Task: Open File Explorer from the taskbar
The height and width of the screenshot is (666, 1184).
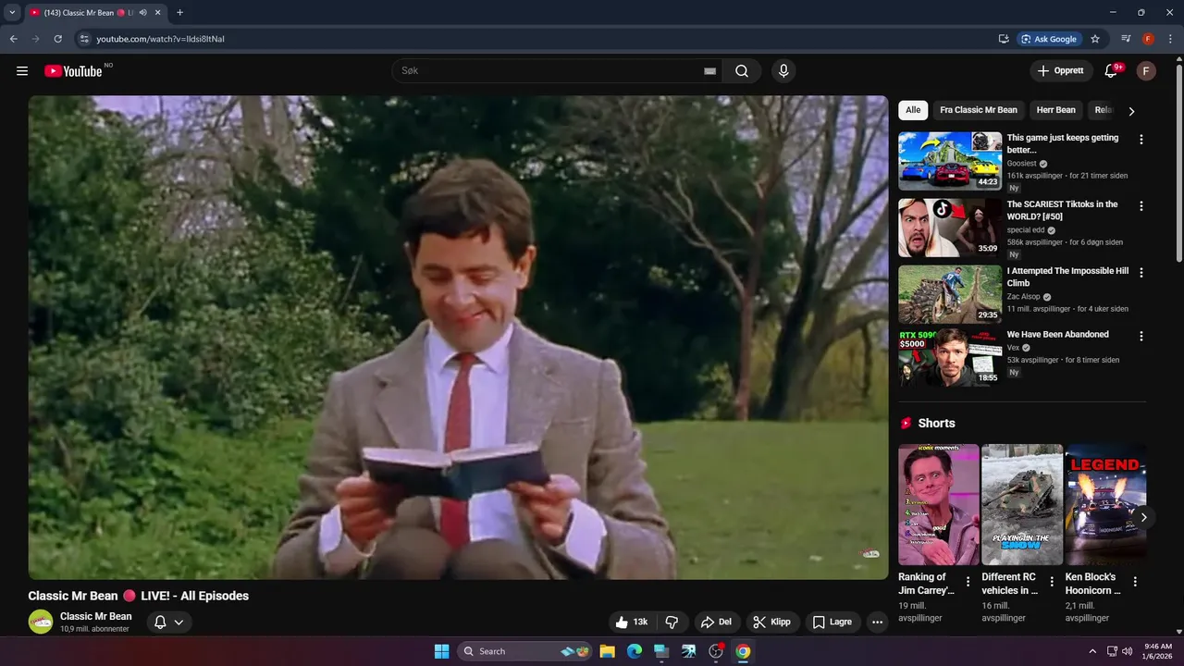Action: click(607, 651)
